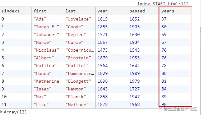201x115 pixels.
Task: Select Einstein's birth year 1879
Action: (x=102, y=58)
